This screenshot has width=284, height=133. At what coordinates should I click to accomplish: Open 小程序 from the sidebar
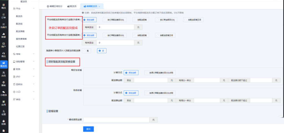(4, 93)
